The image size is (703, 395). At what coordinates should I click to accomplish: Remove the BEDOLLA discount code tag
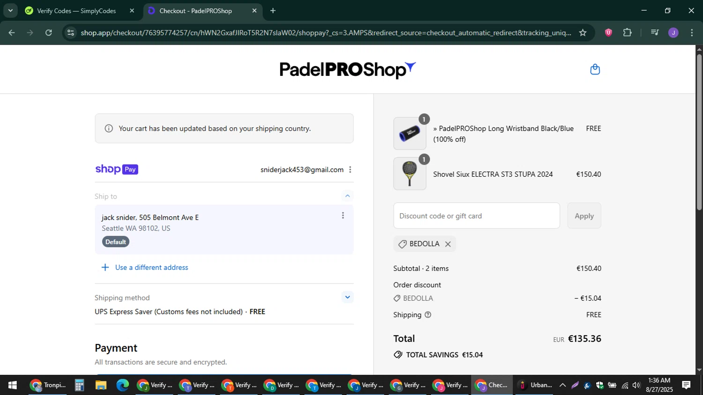tap(448, 244)
